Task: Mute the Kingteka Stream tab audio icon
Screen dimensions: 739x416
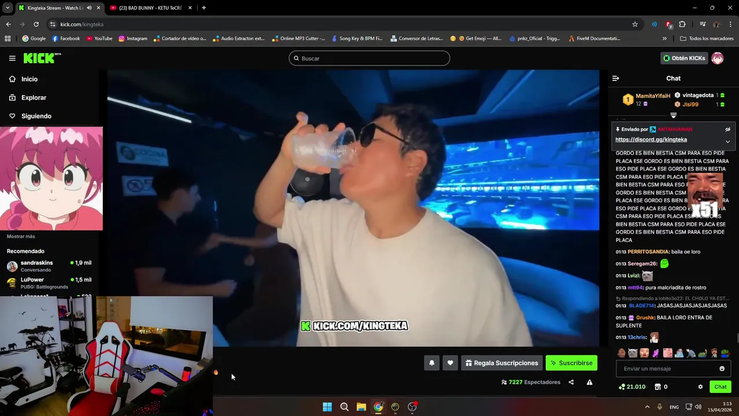Action: (89, 8)
